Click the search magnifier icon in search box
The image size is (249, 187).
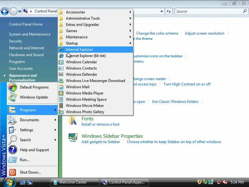(245, 11)
